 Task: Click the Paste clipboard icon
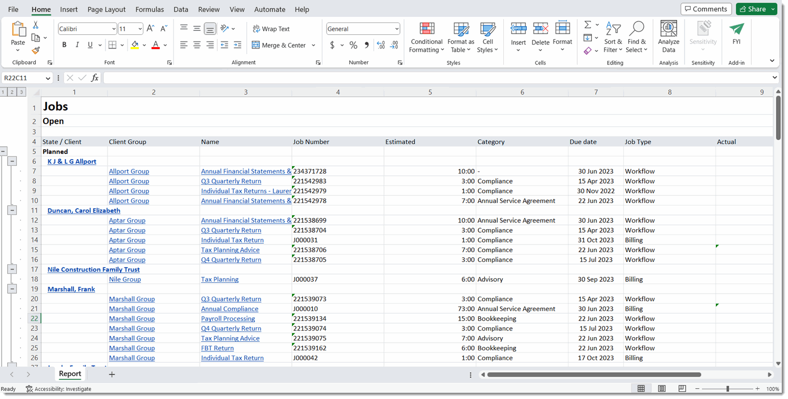[18, 29]
